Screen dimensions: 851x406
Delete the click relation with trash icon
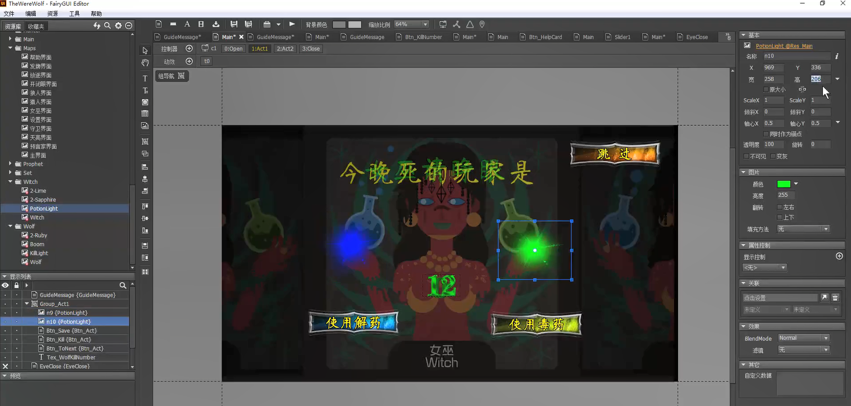(x=835, y=298)
